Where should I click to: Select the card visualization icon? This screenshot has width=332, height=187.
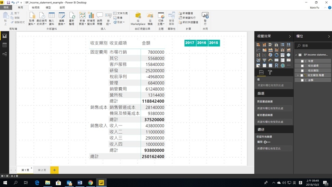tap(276, 60)
